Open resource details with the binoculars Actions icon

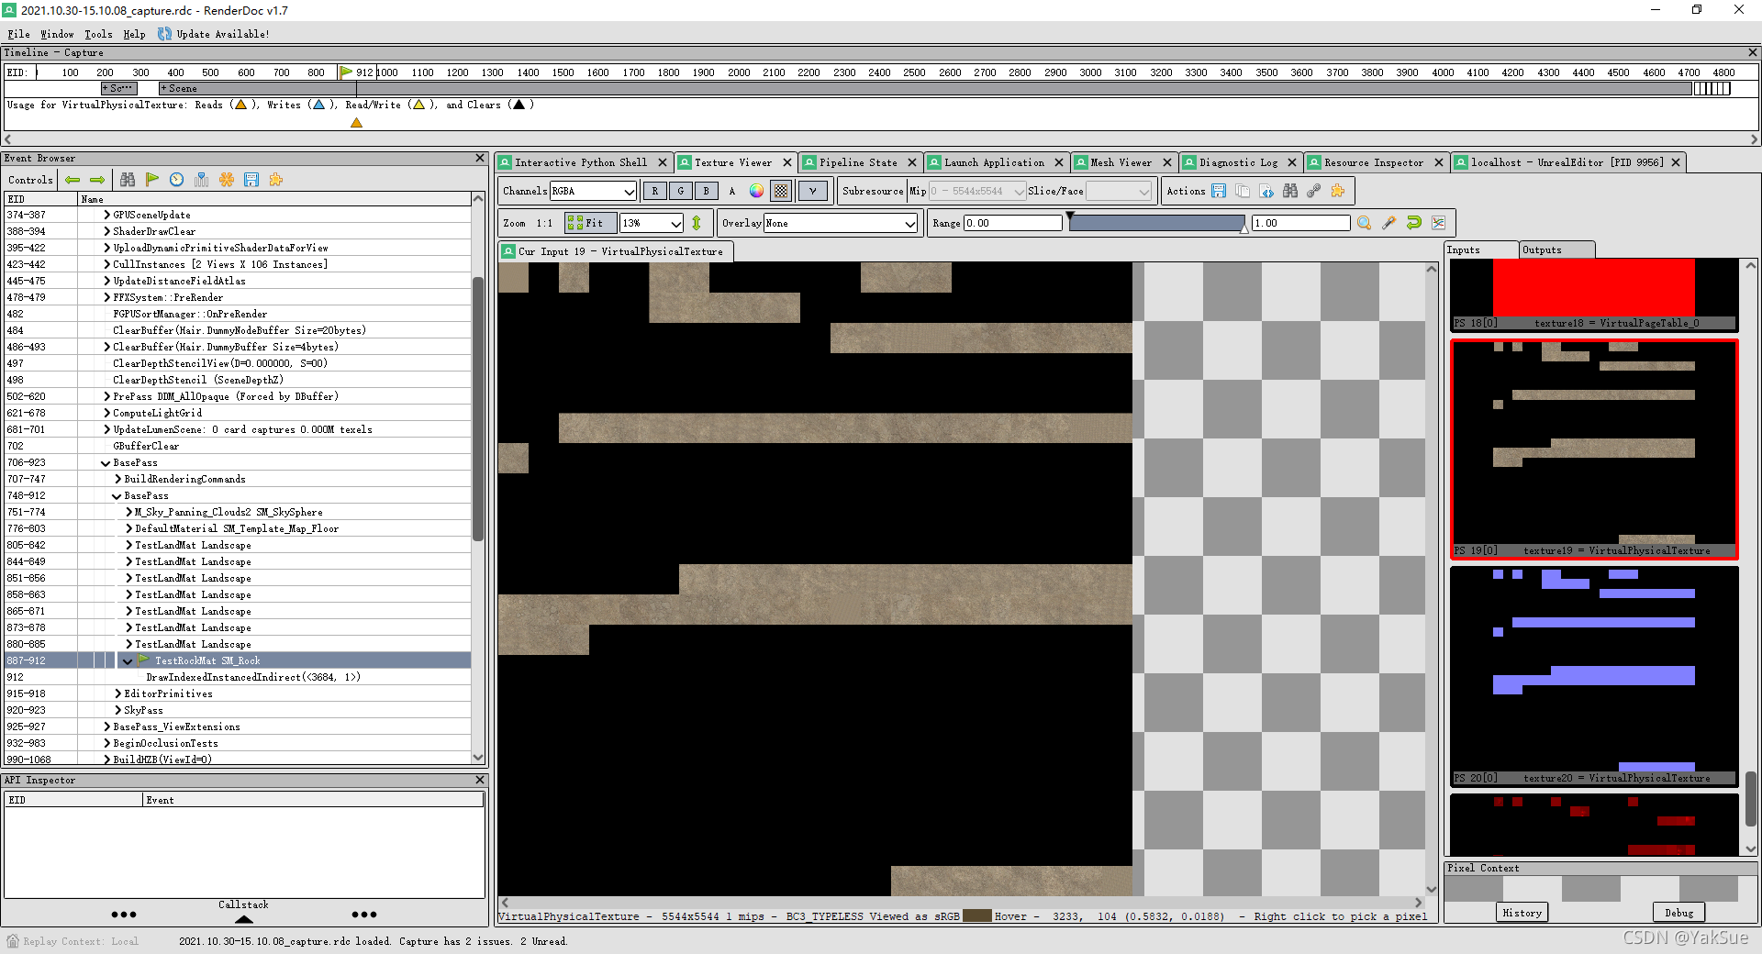1290,191
